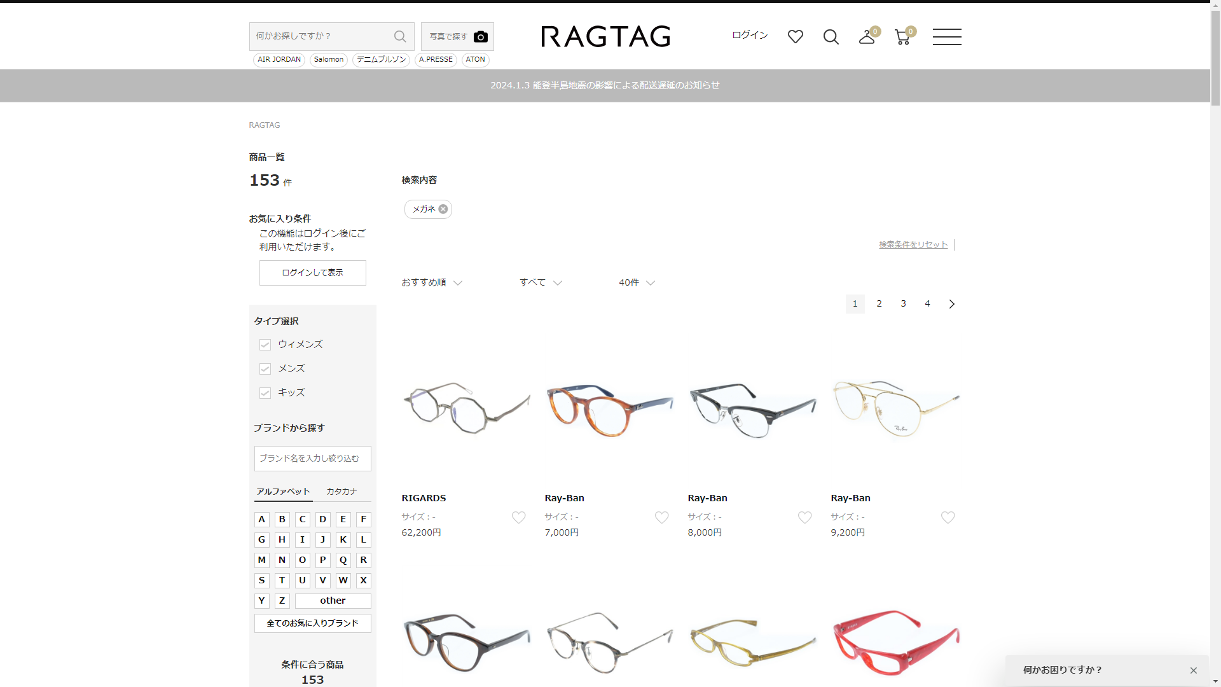Open the すべて filter dropdown
This screenshot has height=687, width=1221.
point(540,282)
